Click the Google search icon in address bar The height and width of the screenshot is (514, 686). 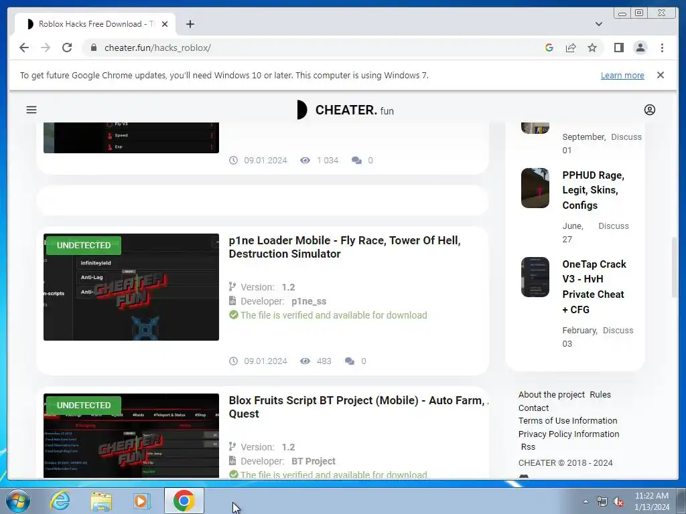click(x=549, y=48)
